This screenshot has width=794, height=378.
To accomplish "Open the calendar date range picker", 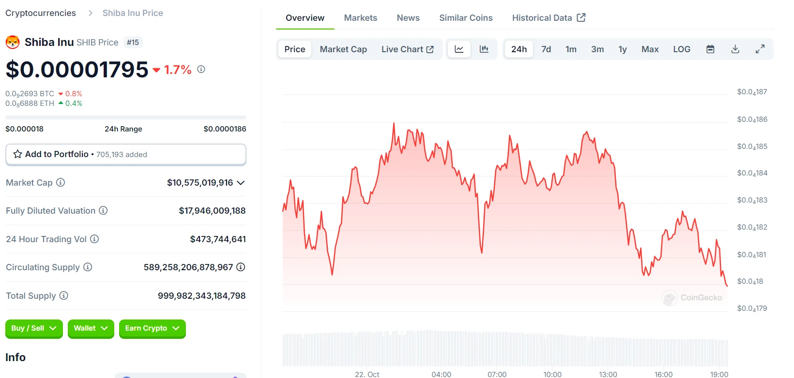I will click(x=710, y=49).
